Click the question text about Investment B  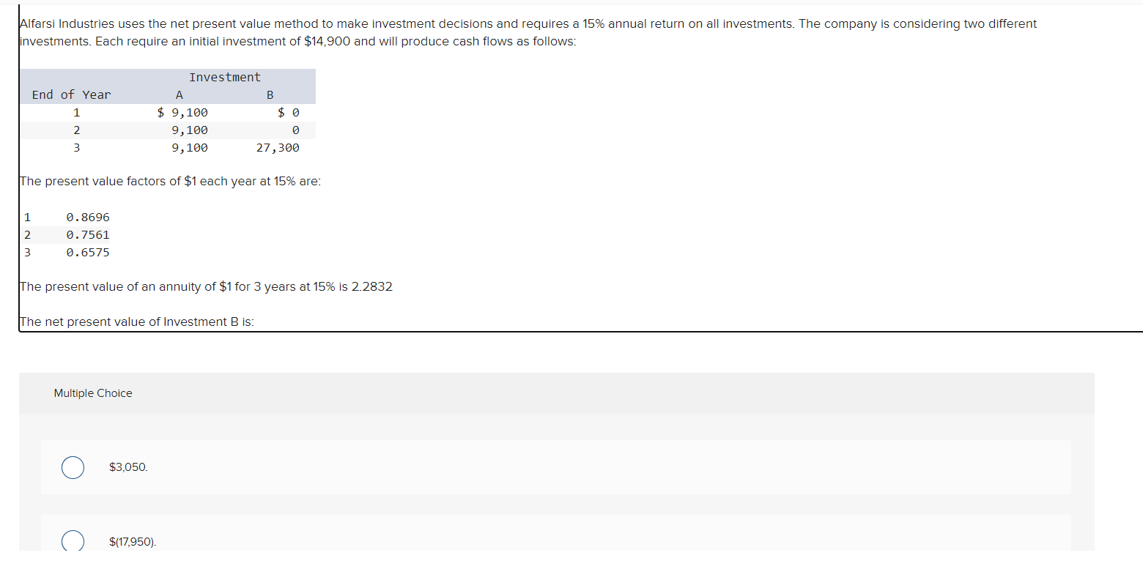coord(136,322)
